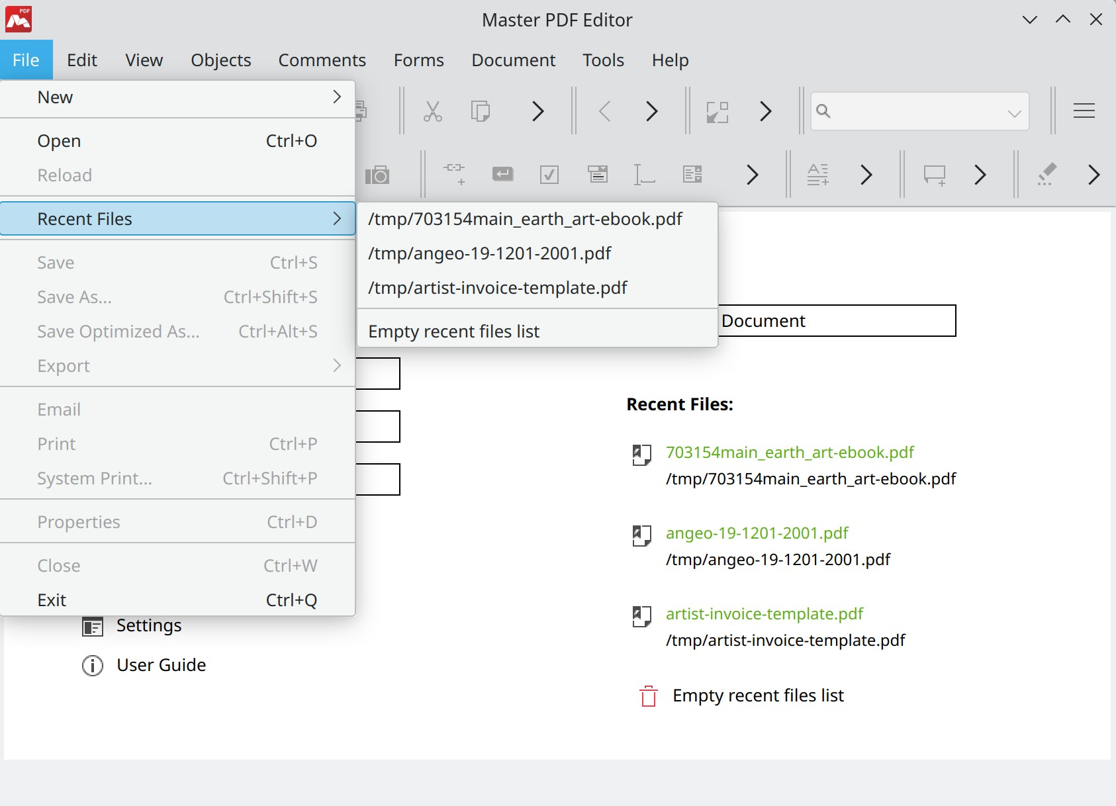Open the User Guide link
Image resolution: width=1116 pixels, height=806 pixels.
pos(161,665)
